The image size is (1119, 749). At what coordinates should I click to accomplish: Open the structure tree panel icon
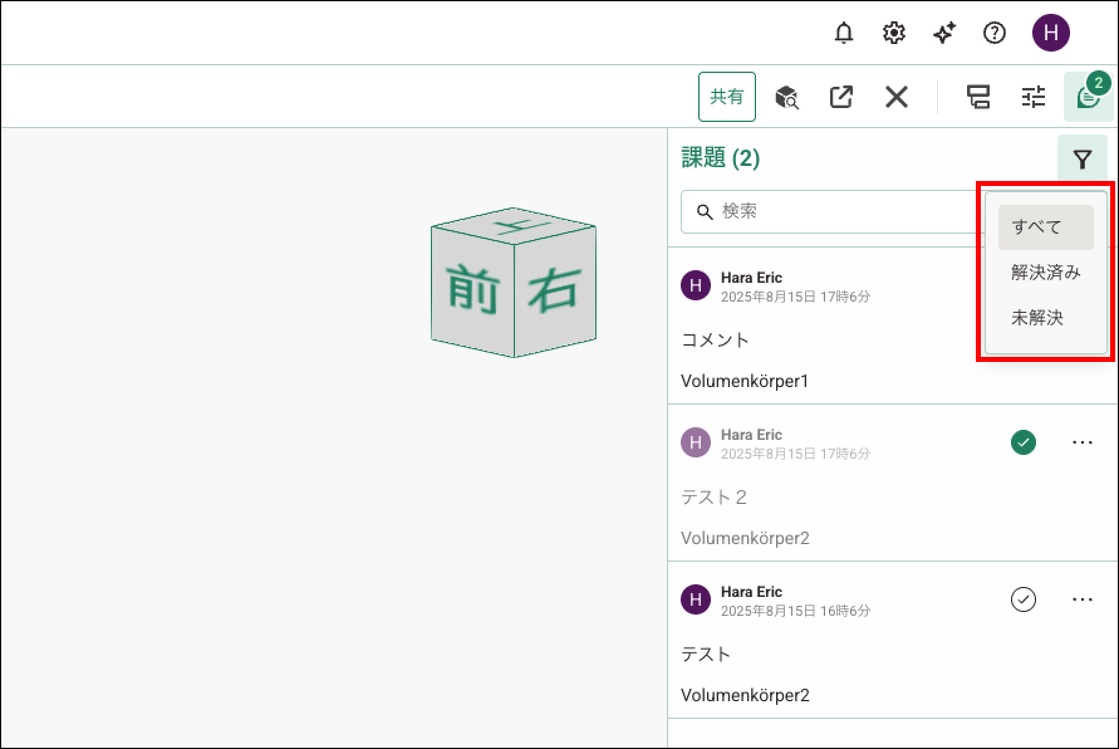coord(978,97)
